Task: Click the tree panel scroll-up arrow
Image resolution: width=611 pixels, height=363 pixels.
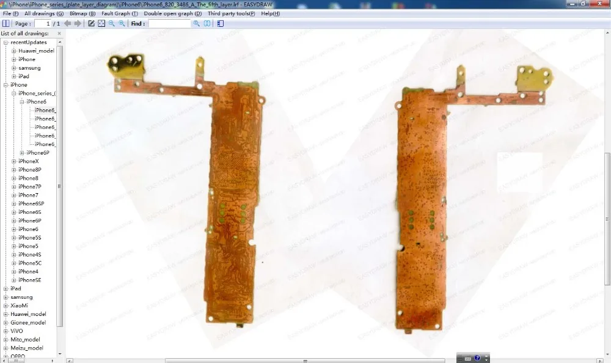Action: (x=60, y=42)
